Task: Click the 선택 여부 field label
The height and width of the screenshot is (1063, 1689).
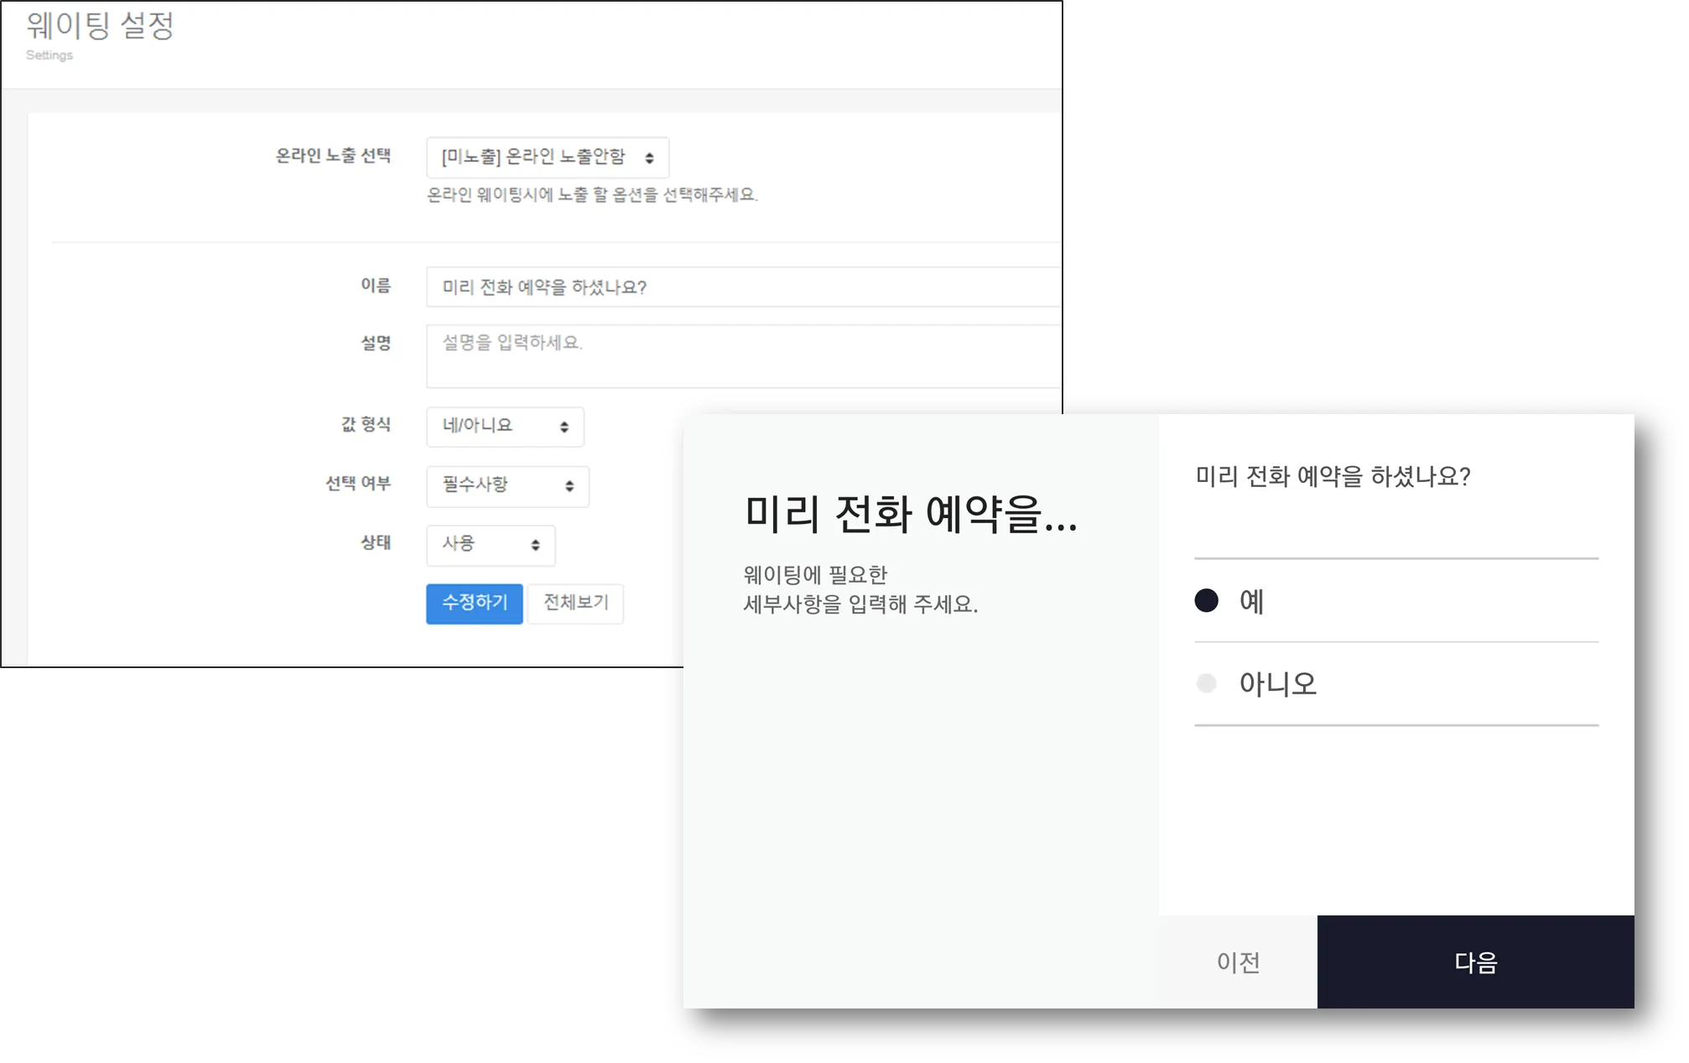Action: click(x=358, y=484)
